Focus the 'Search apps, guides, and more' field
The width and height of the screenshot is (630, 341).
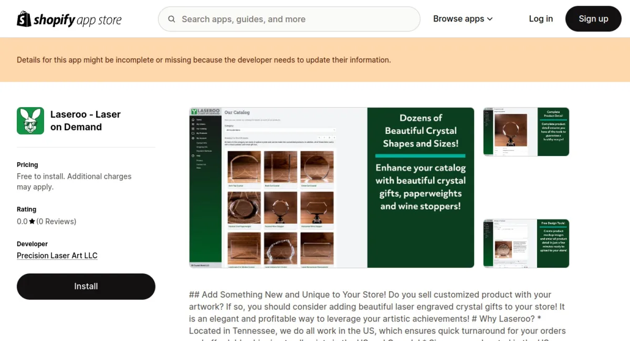pyautogui.click(x=294, y=19)
